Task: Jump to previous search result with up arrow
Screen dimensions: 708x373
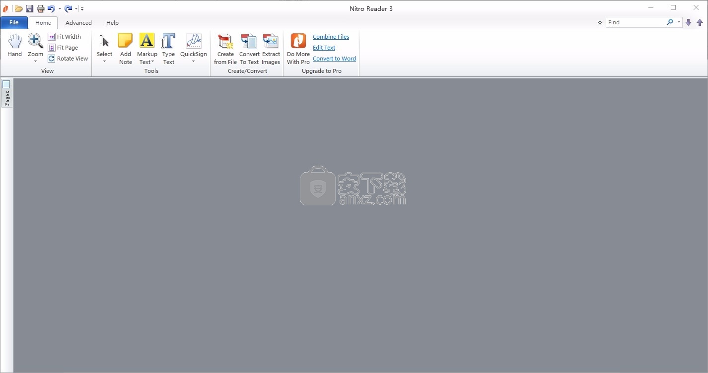Action: pos(700,22)
